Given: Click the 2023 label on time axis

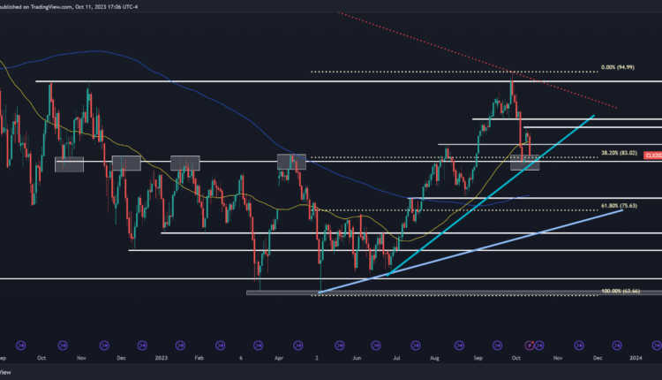Looking at the screenshot, I should pyautogui.click(x=161, y=359).
